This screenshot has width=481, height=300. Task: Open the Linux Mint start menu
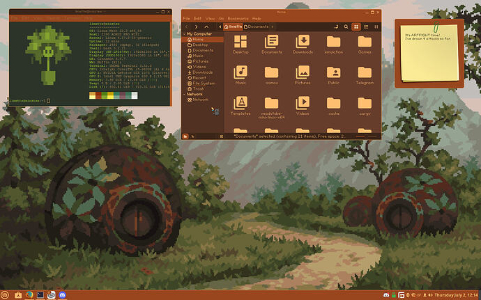click(5, 295)
